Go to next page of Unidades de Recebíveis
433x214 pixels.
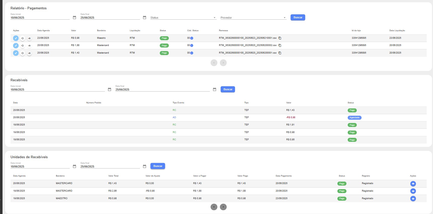(223, 207)
